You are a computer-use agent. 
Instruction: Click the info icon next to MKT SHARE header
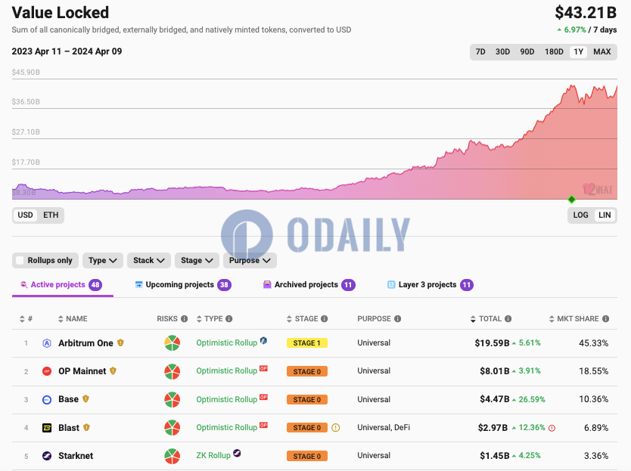[x=605, y=319]
